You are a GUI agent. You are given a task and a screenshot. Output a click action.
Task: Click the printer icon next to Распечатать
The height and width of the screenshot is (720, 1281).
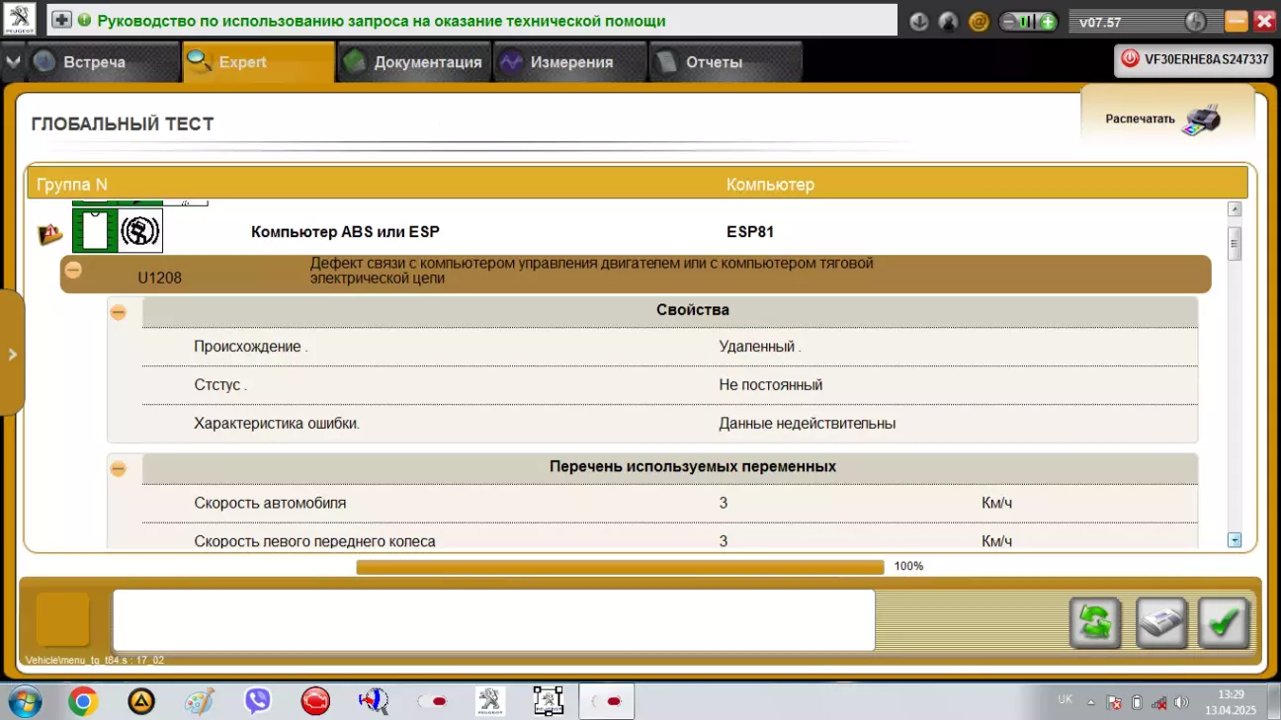pos(1201,120)
